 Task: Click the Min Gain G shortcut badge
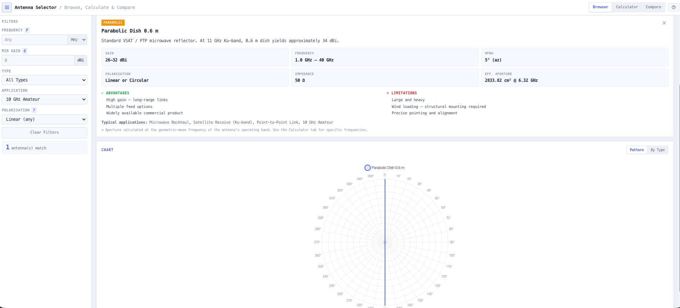25,51
